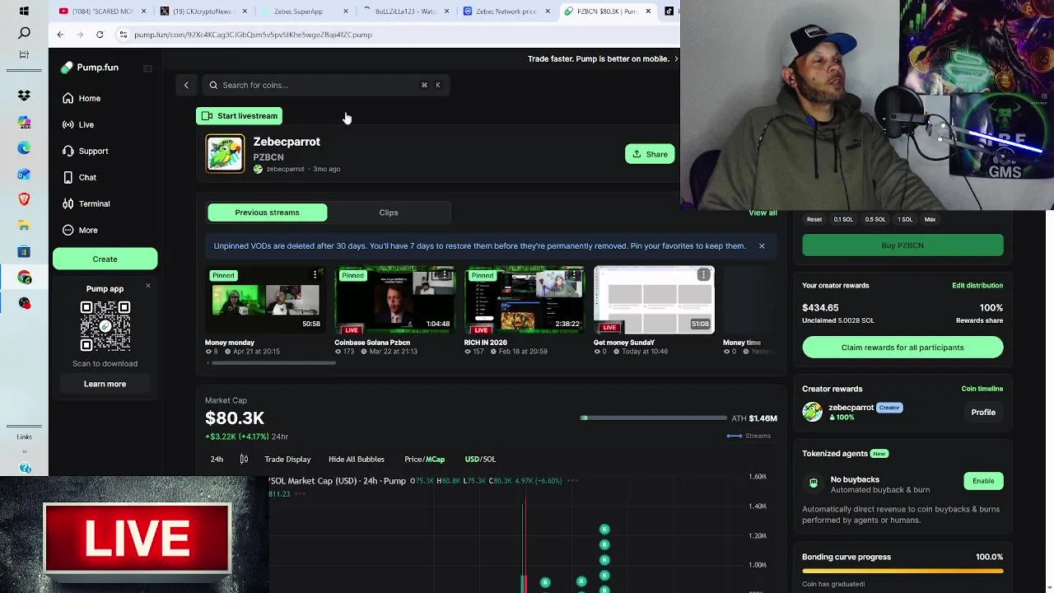This screenshot has width=1054, height=593.
Task: Select the 1 SOL preset amount
Action: tap(905, 220)
